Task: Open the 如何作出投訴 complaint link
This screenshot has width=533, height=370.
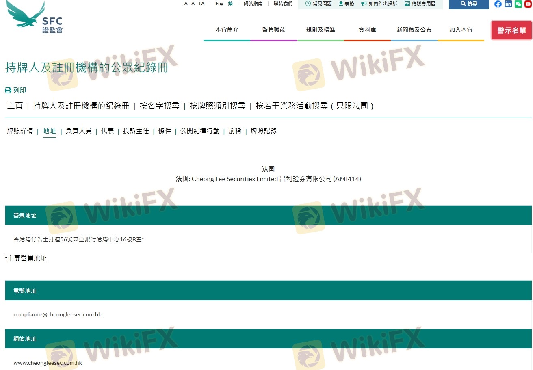Action: coord(379,4)
